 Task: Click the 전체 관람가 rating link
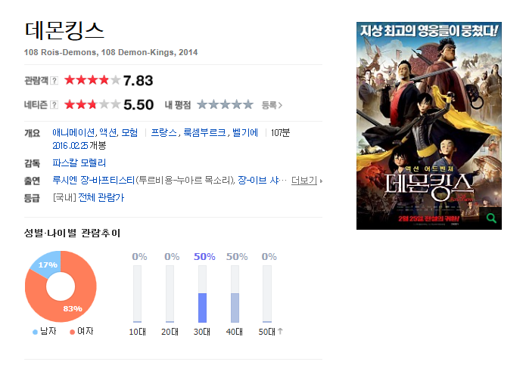pyautogui.click(x=101, y=197)
